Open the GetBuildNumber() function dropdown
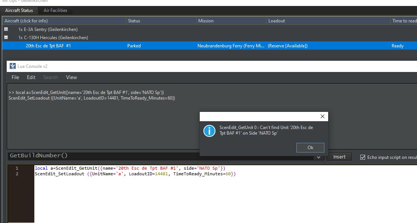The width and height of the screenshot is (417, 223). pos(318,157)
